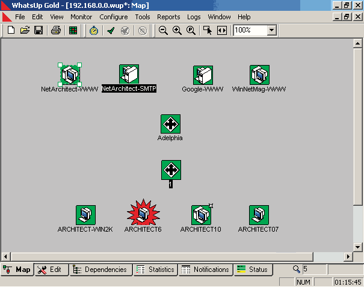Select the Adelphia router device

pyautogui.click(x=170, y=124)
